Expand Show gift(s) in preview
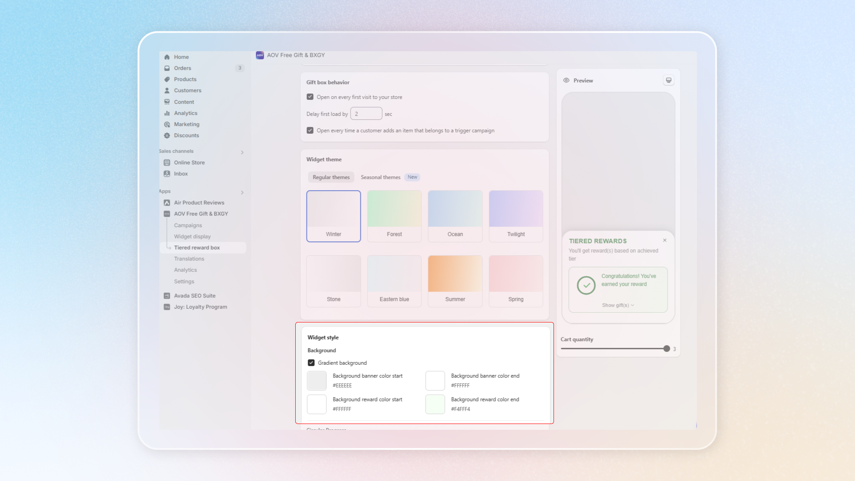 [x=618, y=305]
